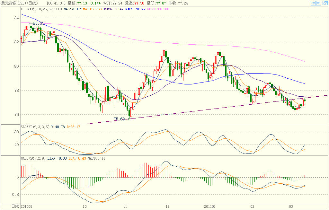The height and width of the screenshot is (210, 329).
Task: Select the MA200:80.39 legend
Action: tap(157, 9)
